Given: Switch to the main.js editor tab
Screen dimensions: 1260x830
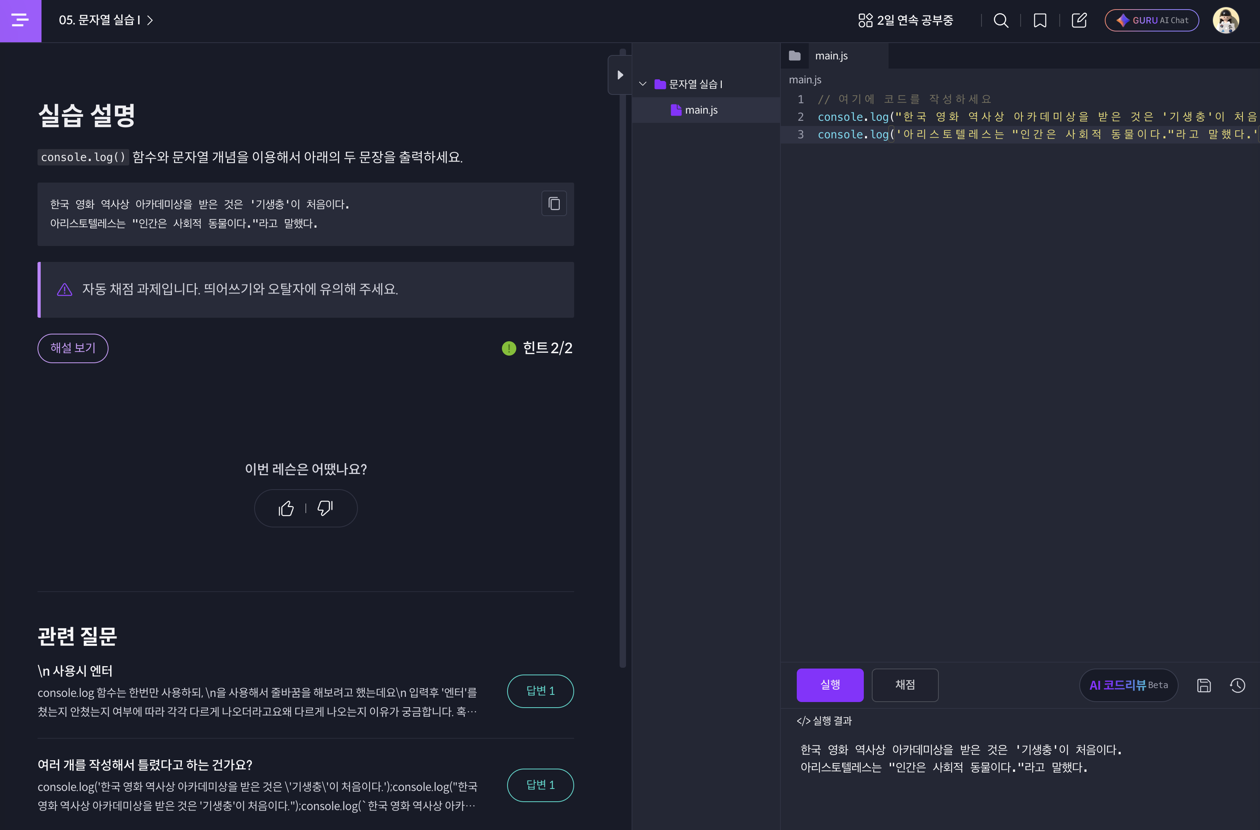Looking at the screenshot, I should 831,55.
